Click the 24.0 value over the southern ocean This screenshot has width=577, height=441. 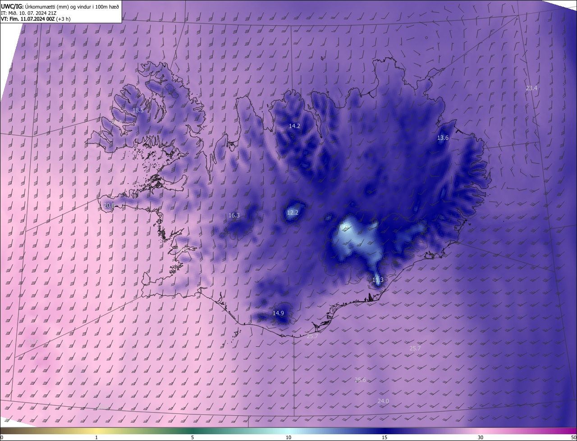coord(383,401)
